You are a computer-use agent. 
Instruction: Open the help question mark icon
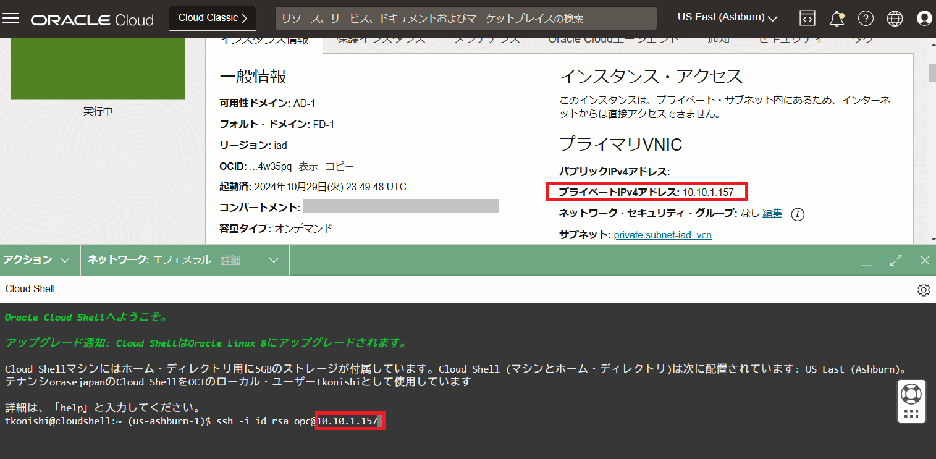coord(866,19)
